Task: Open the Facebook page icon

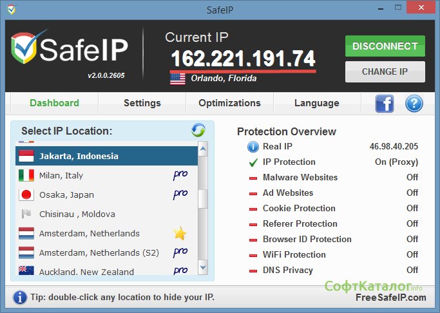Action: (x=385, y=103)
